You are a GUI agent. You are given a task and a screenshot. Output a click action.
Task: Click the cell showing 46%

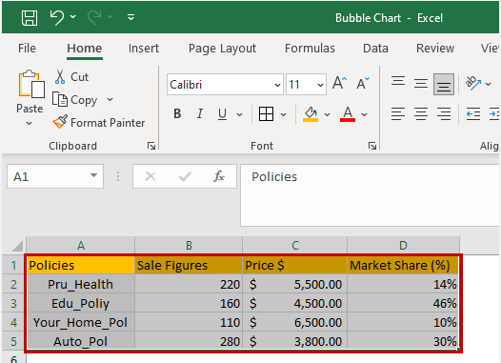pos(403,303)
